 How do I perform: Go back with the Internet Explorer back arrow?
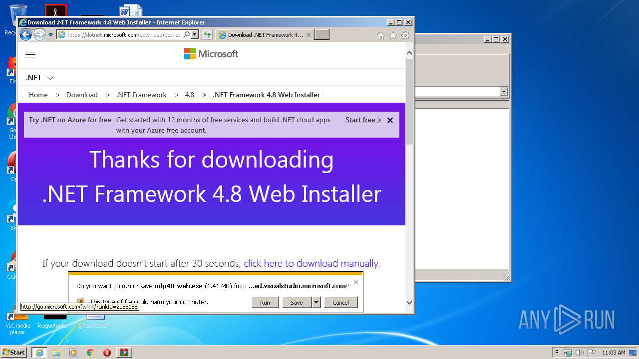tap(25, 34)
